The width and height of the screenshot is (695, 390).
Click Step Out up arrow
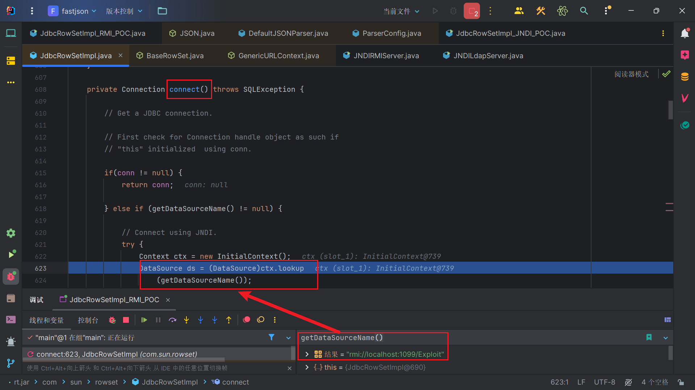tap(229, 320)
